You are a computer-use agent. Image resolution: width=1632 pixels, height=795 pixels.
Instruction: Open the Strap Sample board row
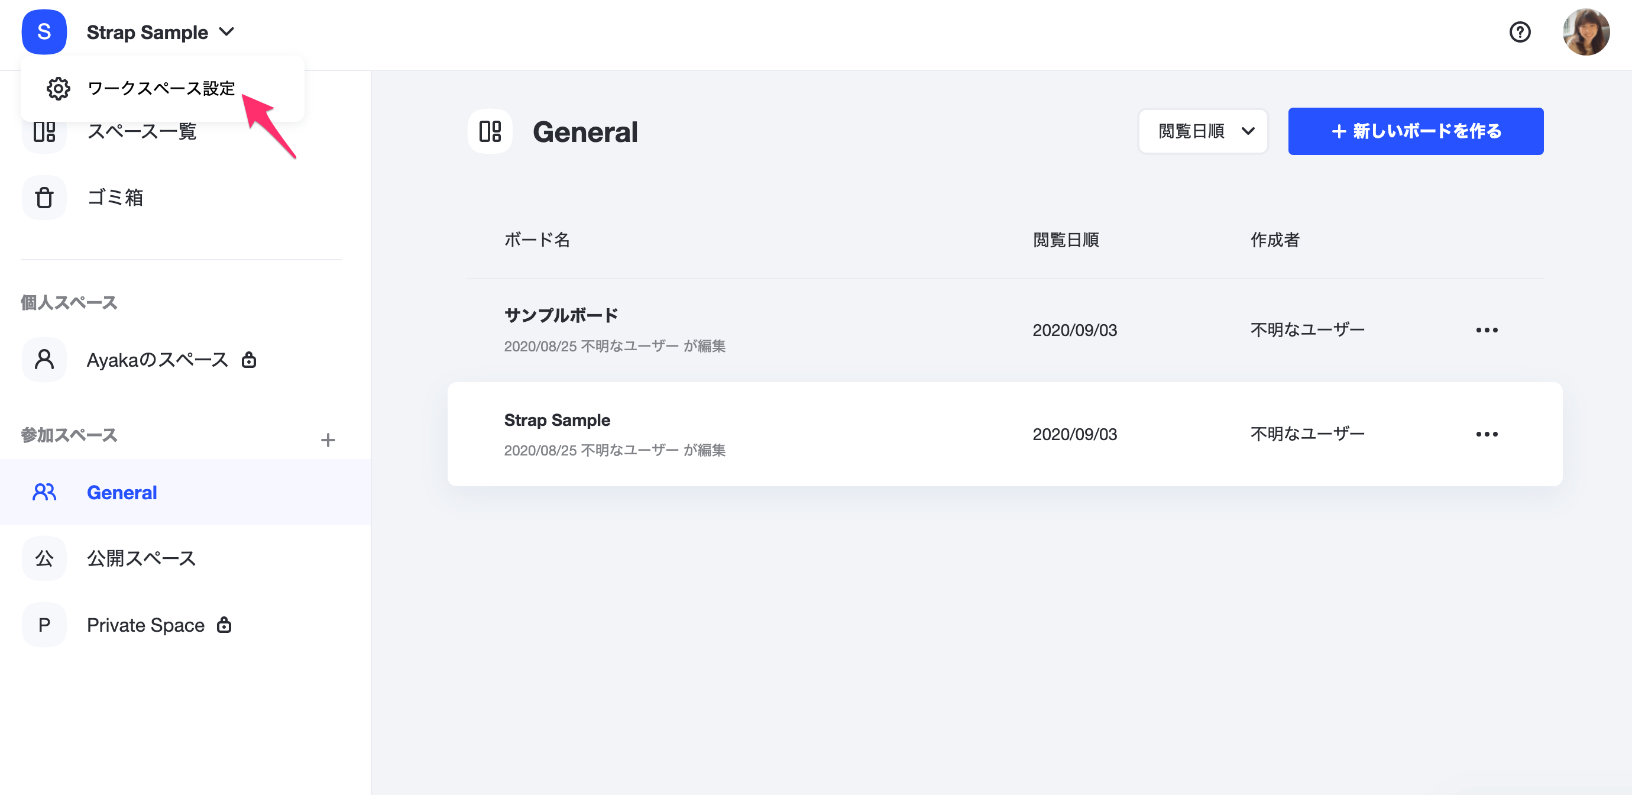click(x=557, y=421)
